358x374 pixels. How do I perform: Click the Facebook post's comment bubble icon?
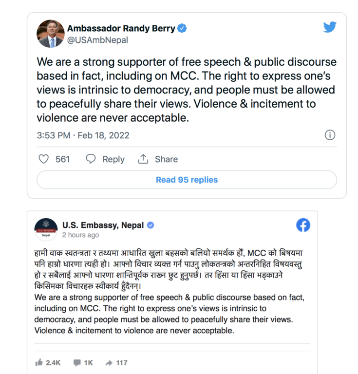click(77, 363)
